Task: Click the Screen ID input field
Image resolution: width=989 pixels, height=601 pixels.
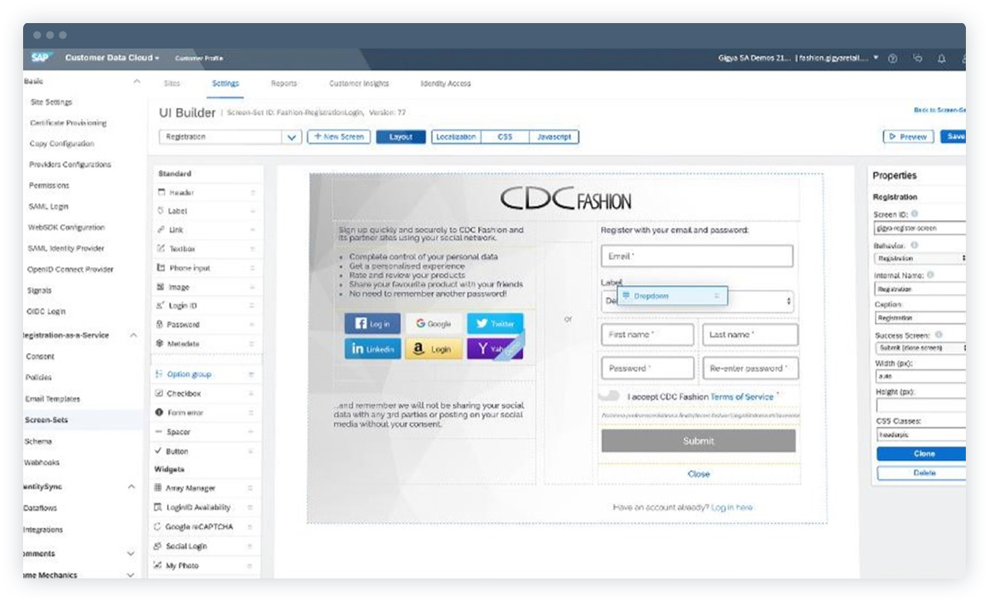Action: (x=917, y=228)
